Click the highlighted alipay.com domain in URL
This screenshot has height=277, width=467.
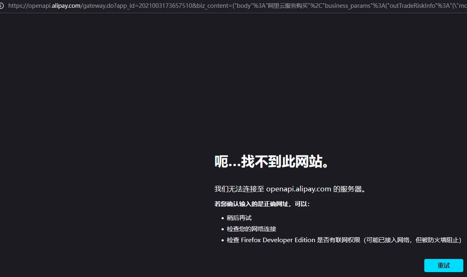pos(66,6)
